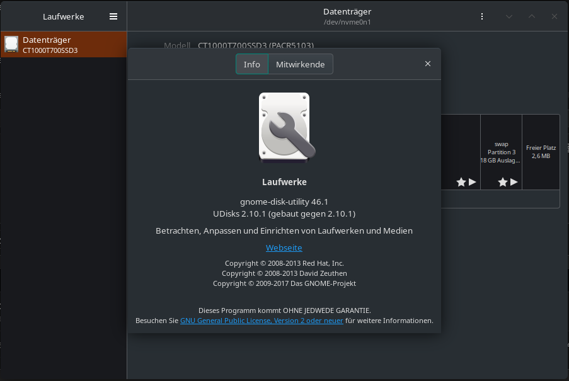Click the Betrachten, Anpassen und Einrichten description
The height and width of the screenshot is (381, 569).
click(284, 231)
